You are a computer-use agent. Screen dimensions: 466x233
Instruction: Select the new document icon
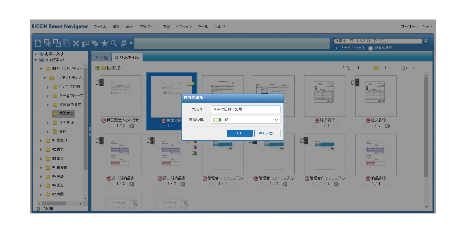(38, 43)
